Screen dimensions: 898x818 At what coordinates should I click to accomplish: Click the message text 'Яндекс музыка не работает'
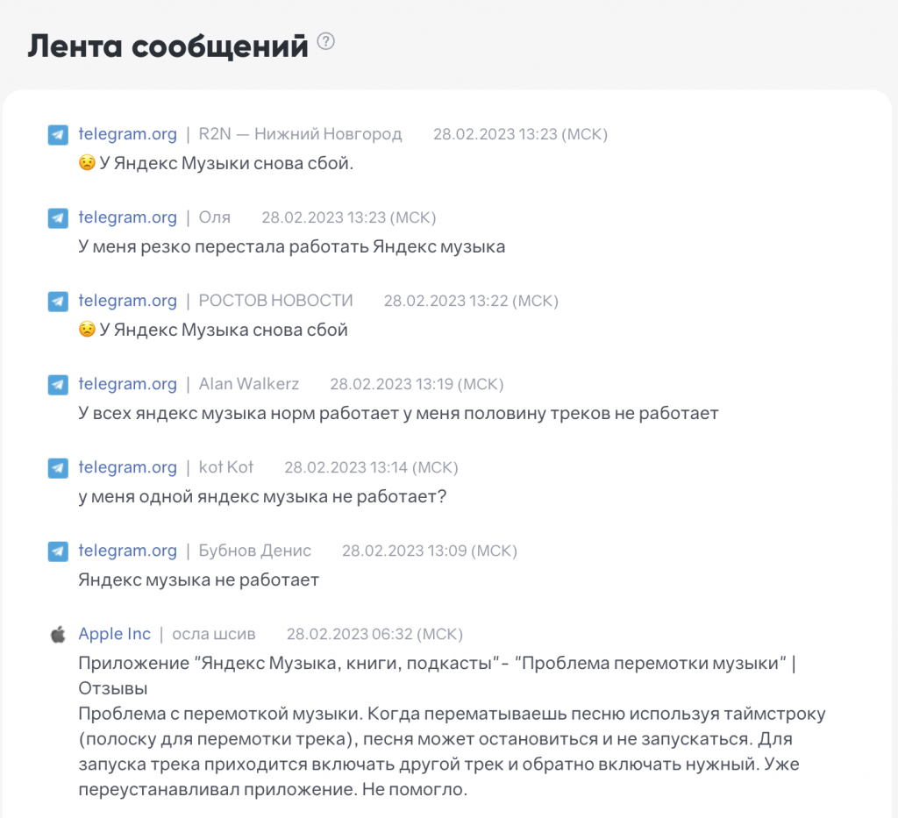click(x=198, y=580)
